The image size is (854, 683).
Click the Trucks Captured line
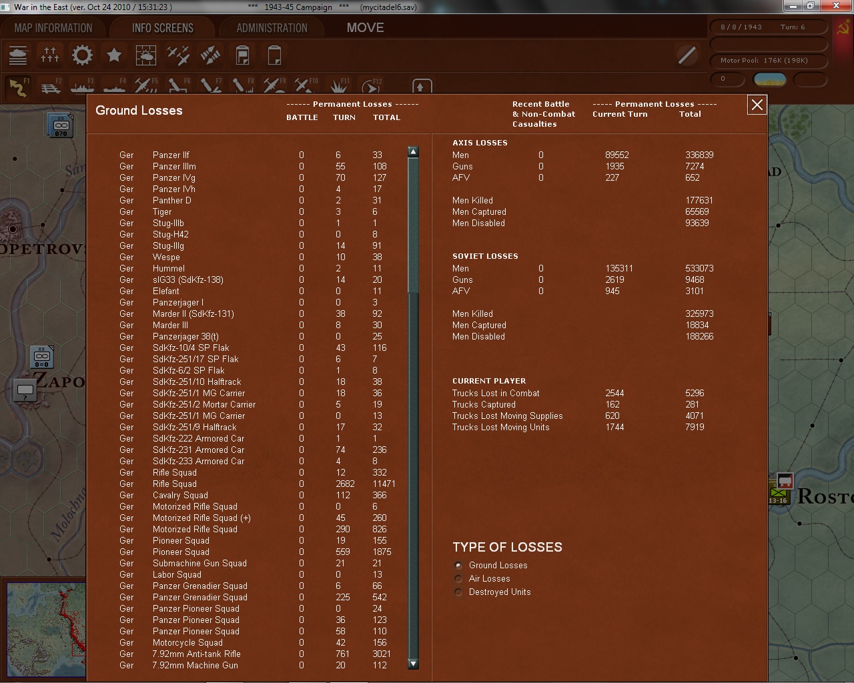coord(578,404)
